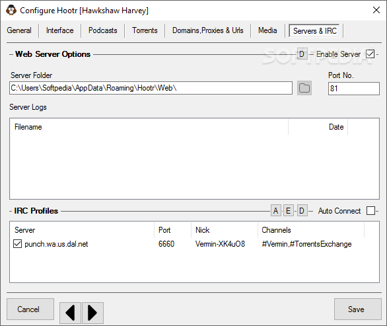
Task: Click the Server column header in IRC Profiles
Action: [x=82, y=230]
